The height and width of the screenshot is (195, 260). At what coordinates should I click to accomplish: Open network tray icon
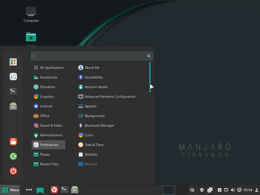(226, 190)
